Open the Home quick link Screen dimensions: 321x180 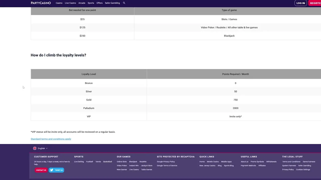[x=202, y=161]
